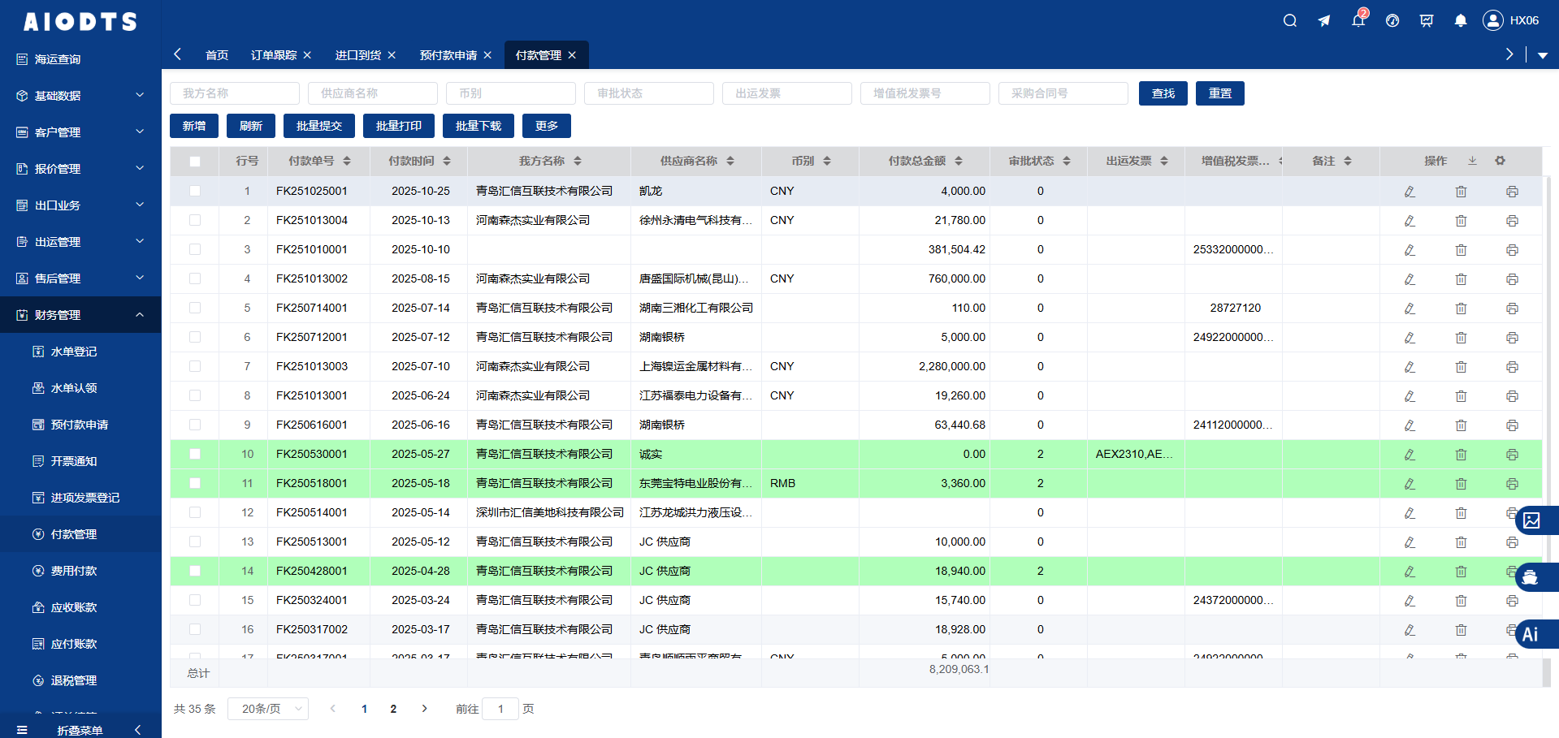Click the paper plane icon in header

coord(1324,21)
